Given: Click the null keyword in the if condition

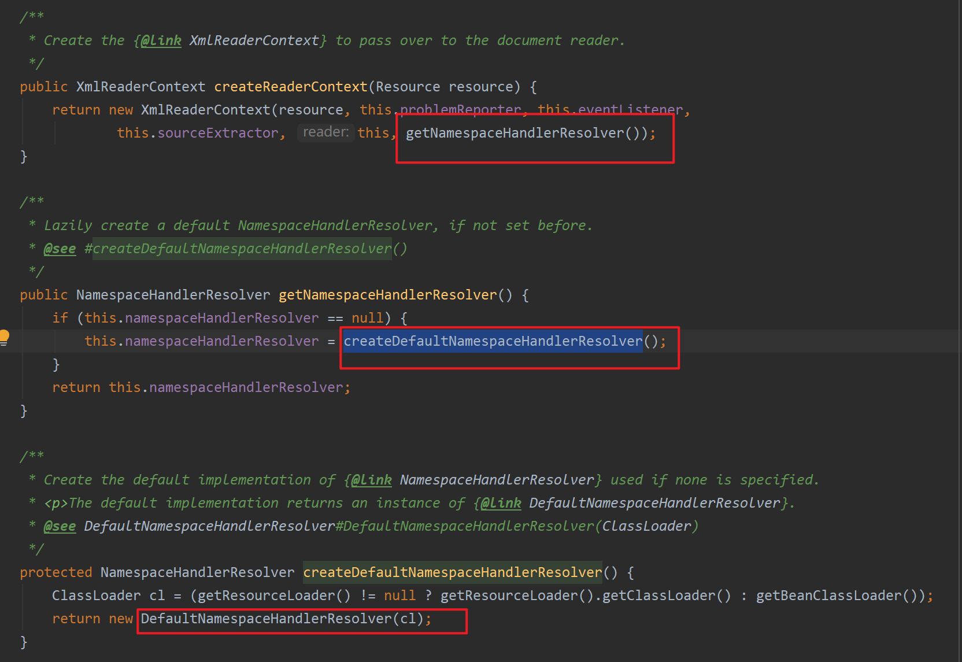Looking at the screenshot, I should (x=368, y=318).
